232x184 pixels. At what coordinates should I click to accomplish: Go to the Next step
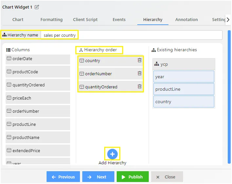98,176
